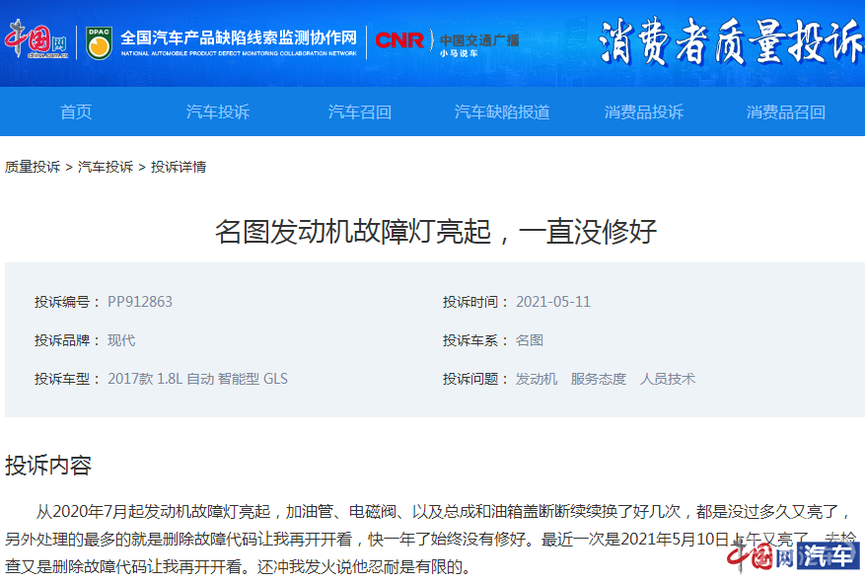Image resolution: width=865 pixels, height=583 pixels.
Task: Open the 全国汽车产品缺陷线索监测协作网 title link
Action: click(x=239, y=42)
